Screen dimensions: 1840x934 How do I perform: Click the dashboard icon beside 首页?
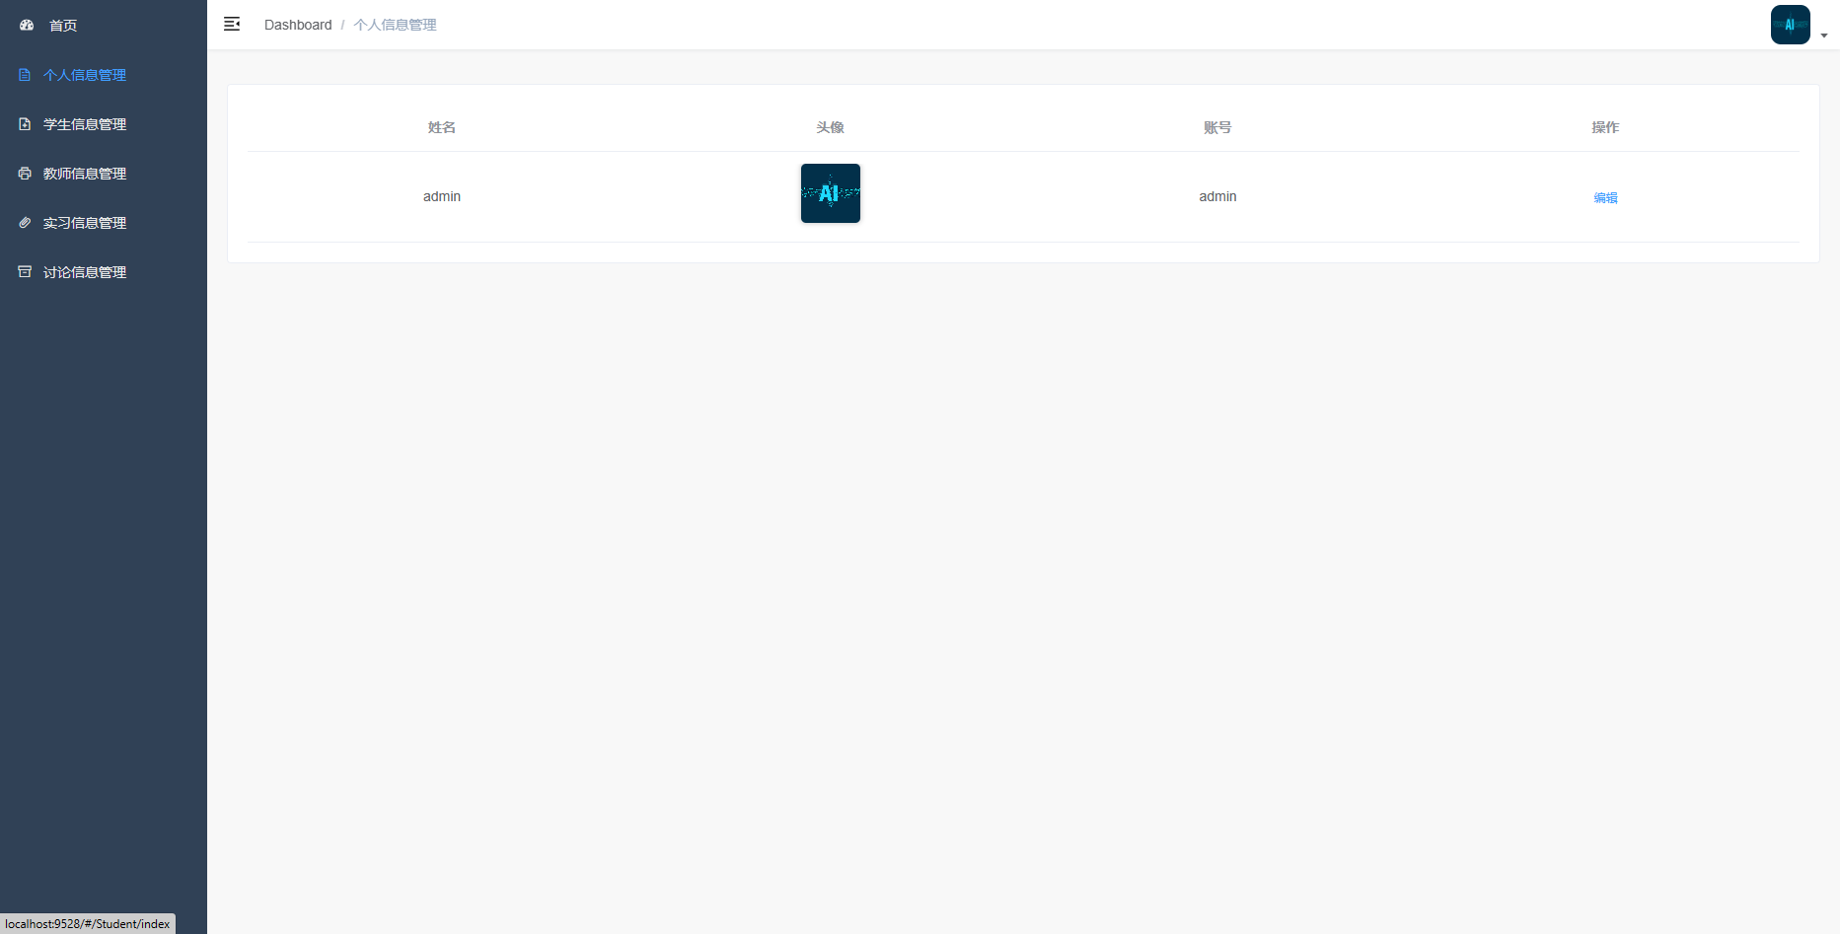tap(27, 25)
